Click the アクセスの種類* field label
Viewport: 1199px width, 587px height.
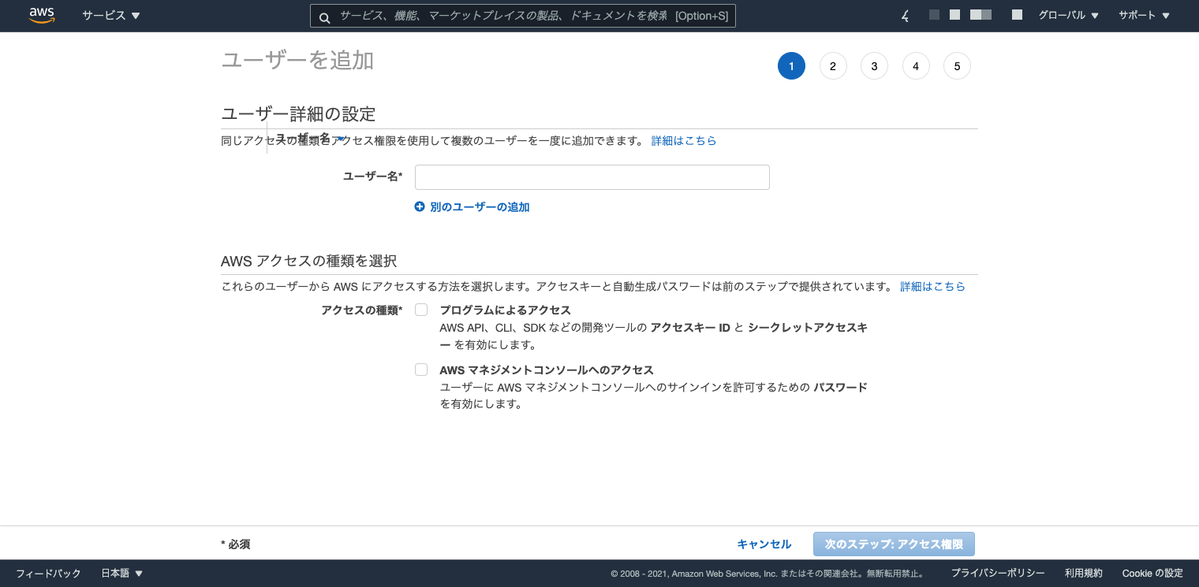[x=362, y=310]
